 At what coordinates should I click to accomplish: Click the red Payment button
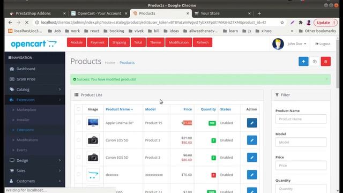[98, 42]
